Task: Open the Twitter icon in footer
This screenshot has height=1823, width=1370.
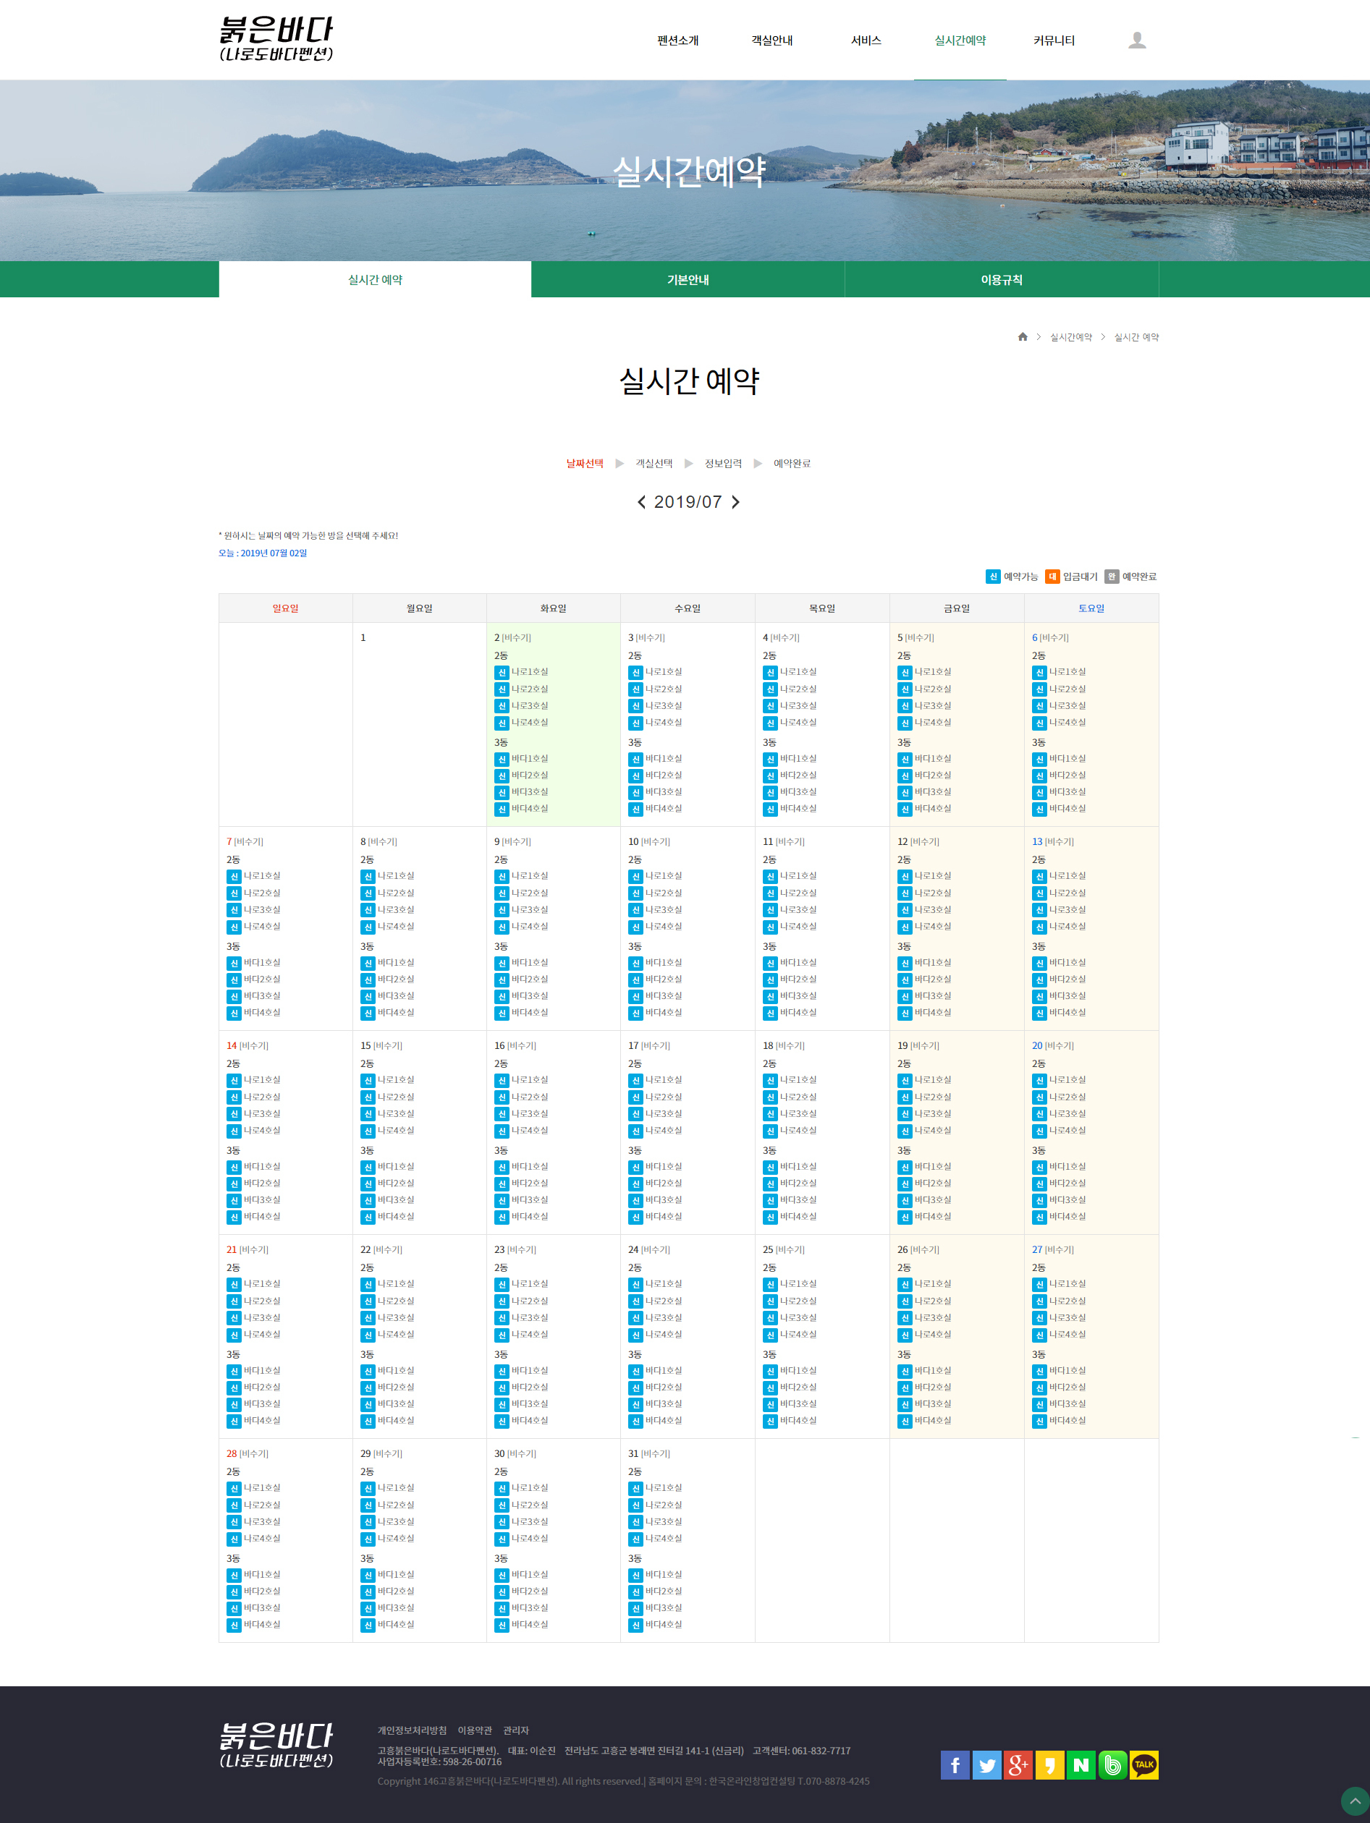Action: (x=986, y=1764)
